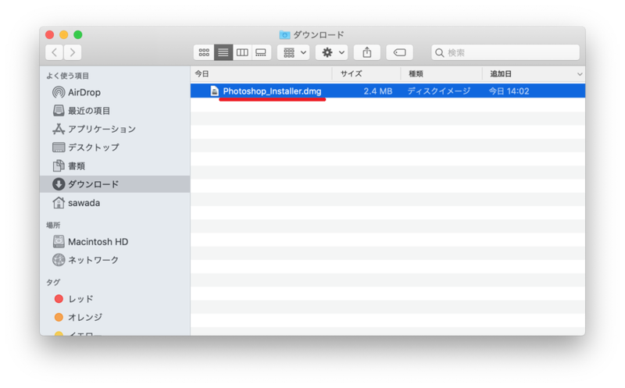Viewport: 625px width, 388px height.
Task: Switch to list view
Action: (x=223, y=52)
